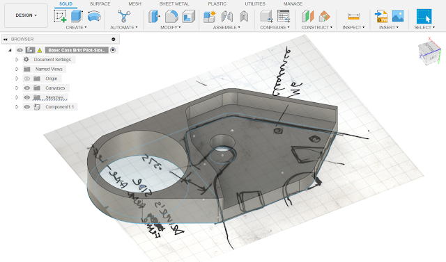
Task: Select the Joint tool icon
Action: [227, 16]
